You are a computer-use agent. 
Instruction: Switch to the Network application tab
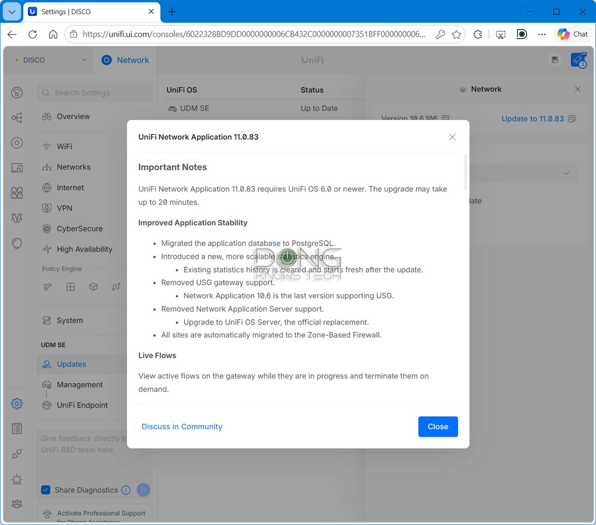[125, 60]
